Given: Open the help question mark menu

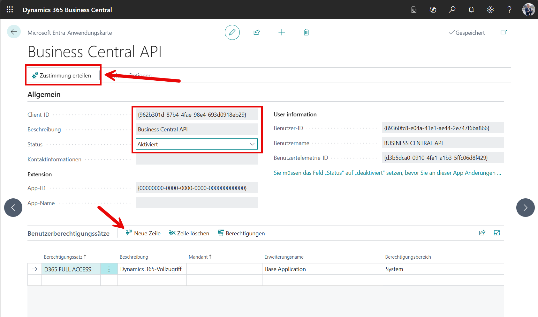Looking at the screenshot, I should pos(510,10).
